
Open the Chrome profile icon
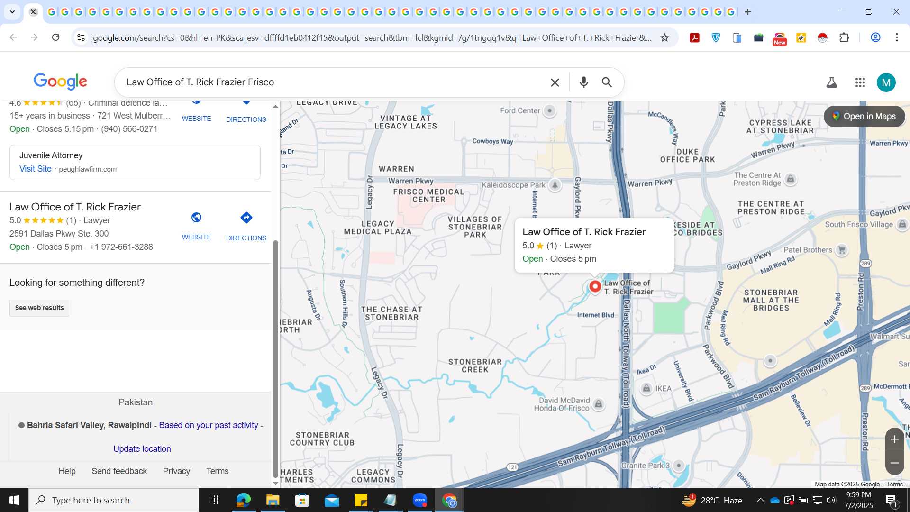point(875,37)
